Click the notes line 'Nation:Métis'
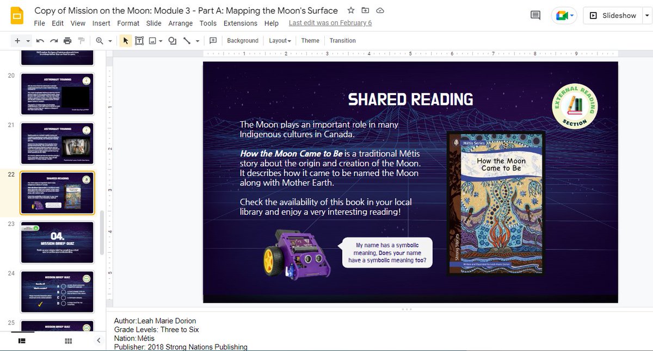The width and height of the screenshot is (653, 351). coord(134,338)
